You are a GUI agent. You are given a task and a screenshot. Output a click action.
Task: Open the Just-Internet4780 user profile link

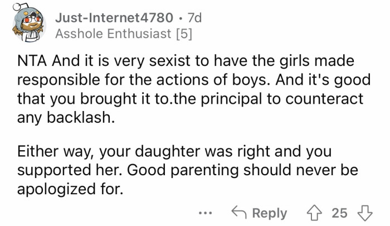coord(115,17)
